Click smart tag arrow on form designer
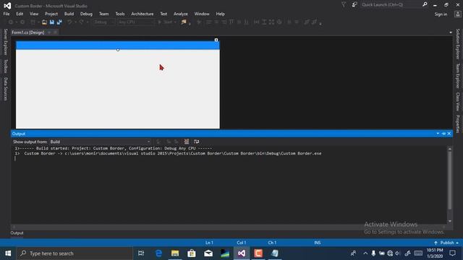The image size is (463, 260). pyautogui.click(x=216, y=40)
